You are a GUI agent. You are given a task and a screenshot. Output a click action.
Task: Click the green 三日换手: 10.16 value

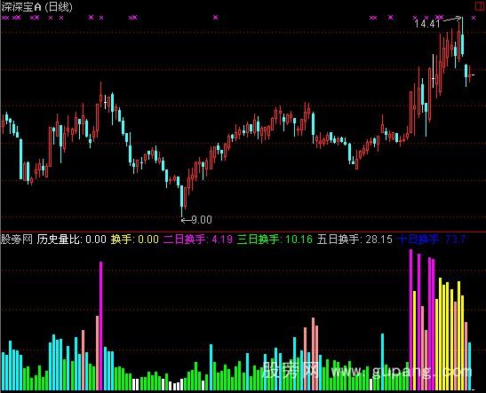275,240
